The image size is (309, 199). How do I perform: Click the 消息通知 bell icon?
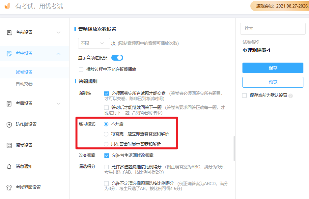[x=9, y=167]
